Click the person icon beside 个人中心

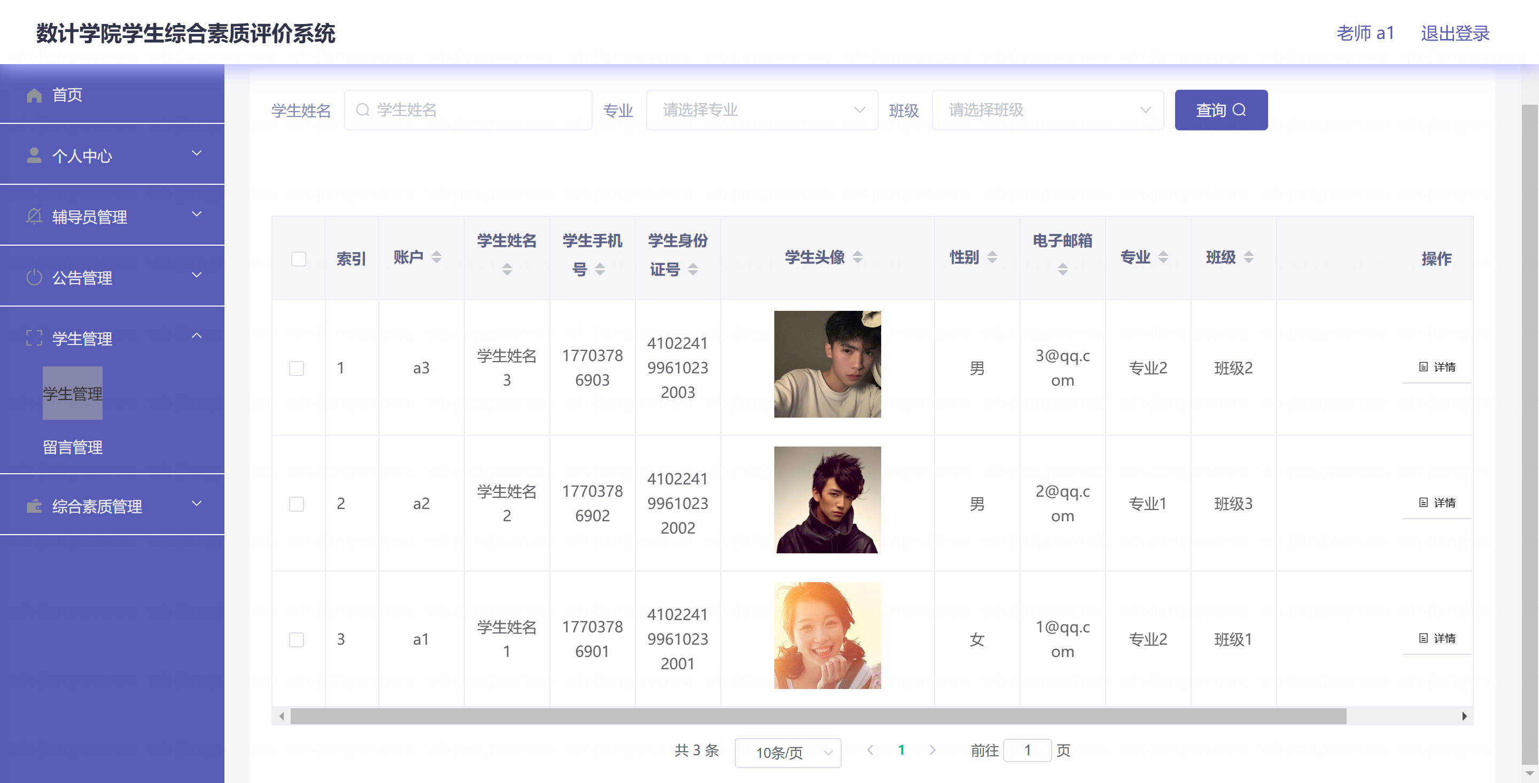(34, 155)
